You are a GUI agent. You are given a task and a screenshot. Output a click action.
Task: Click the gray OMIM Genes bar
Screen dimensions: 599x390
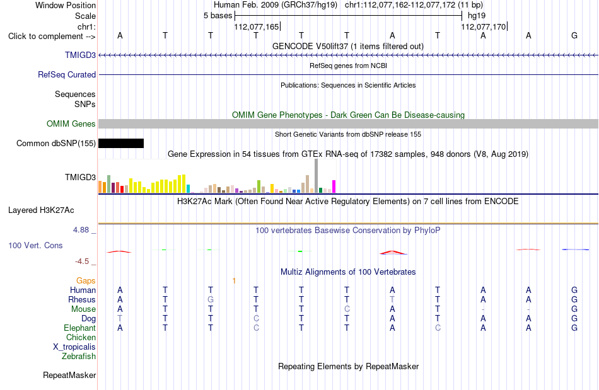(x=348, y=123)
